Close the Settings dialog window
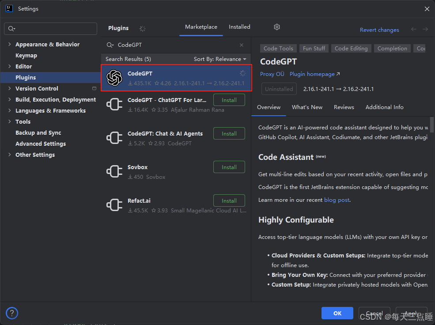The height and width of the screenshot is (325, 435). 427,9
